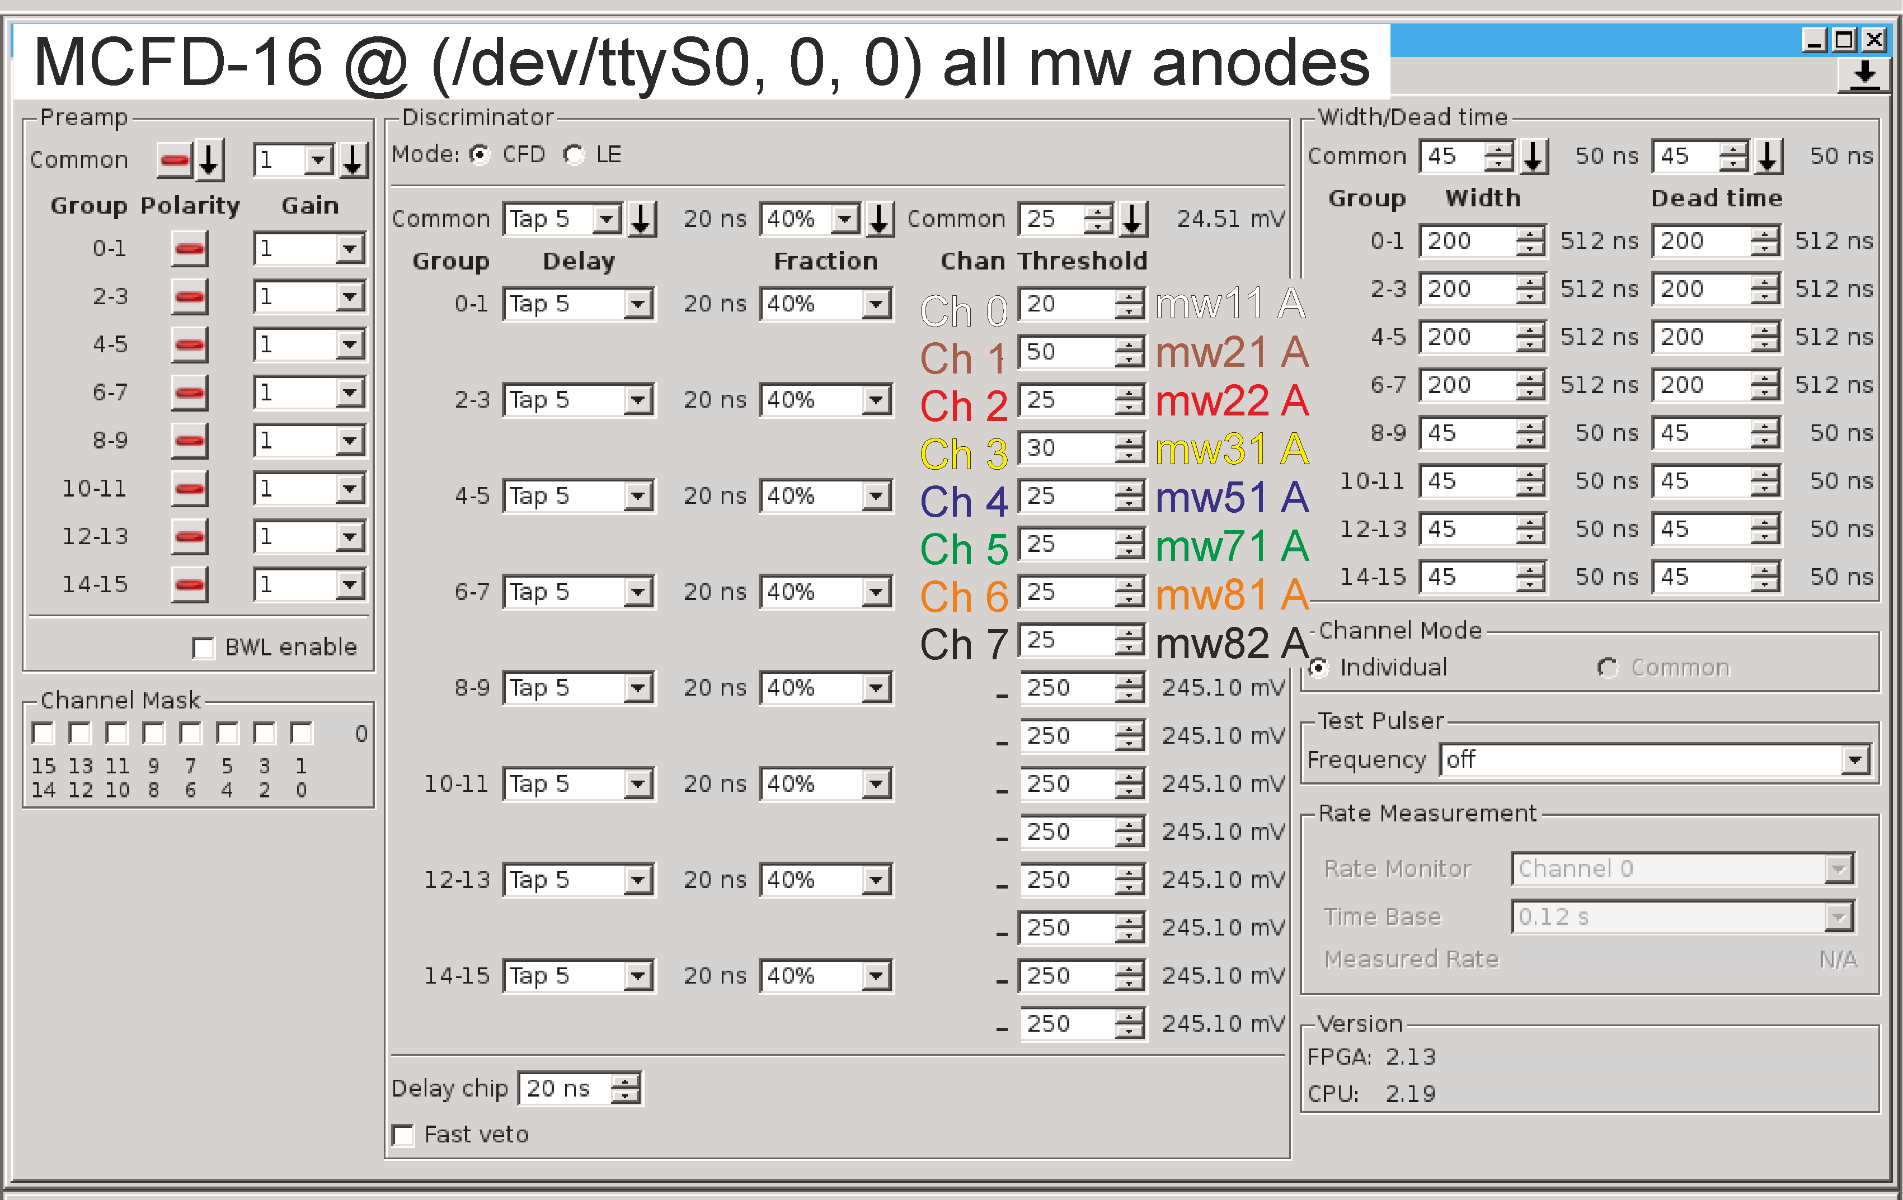
Task: Toggle polarity for group 4-5
Action: (190, 345)
